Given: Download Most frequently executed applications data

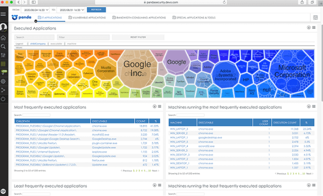Looking at the screenshot, I should click(154, 107).
